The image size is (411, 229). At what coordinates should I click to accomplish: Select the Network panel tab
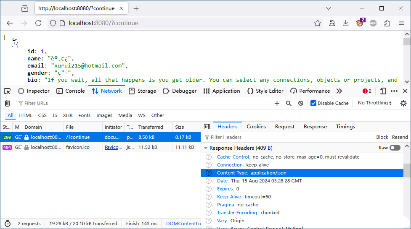[107, 91]
